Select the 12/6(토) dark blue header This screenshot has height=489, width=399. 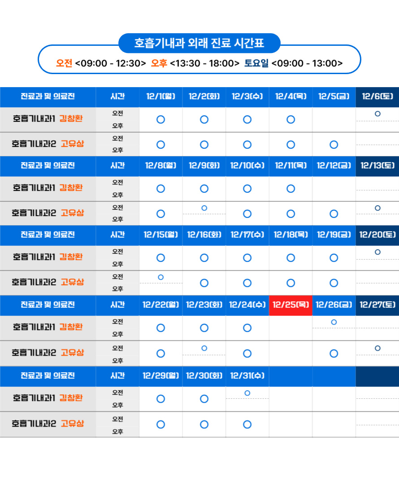point(377,97)
